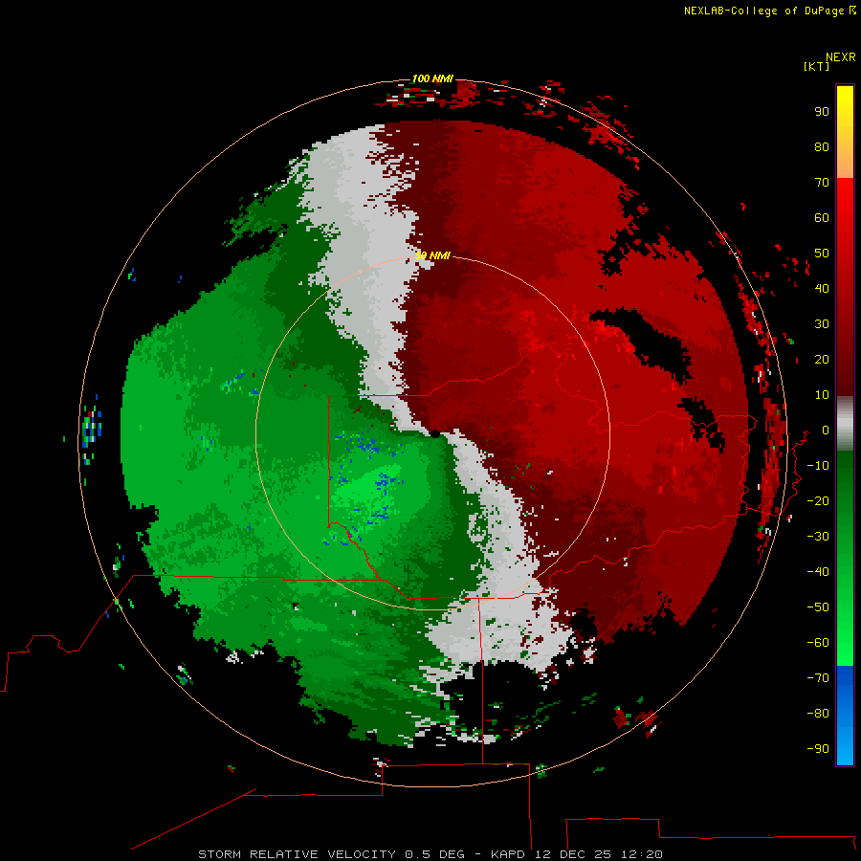Image resolution: width=861 pixels, height=861 pixels.
Task: Click the -10 value on velocity scale
Action: pyautogui.click(x=818, y=466)
